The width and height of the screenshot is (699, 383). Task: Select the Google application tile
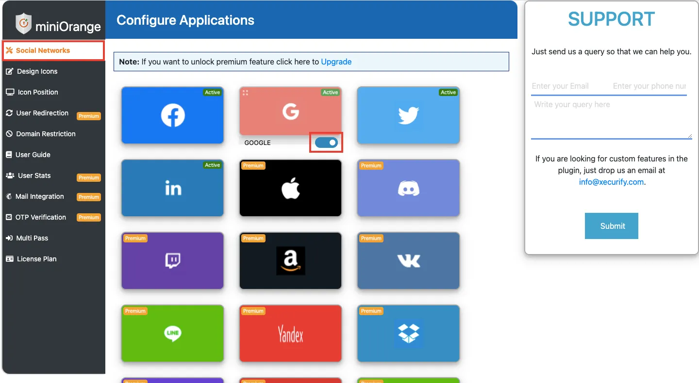290,112
